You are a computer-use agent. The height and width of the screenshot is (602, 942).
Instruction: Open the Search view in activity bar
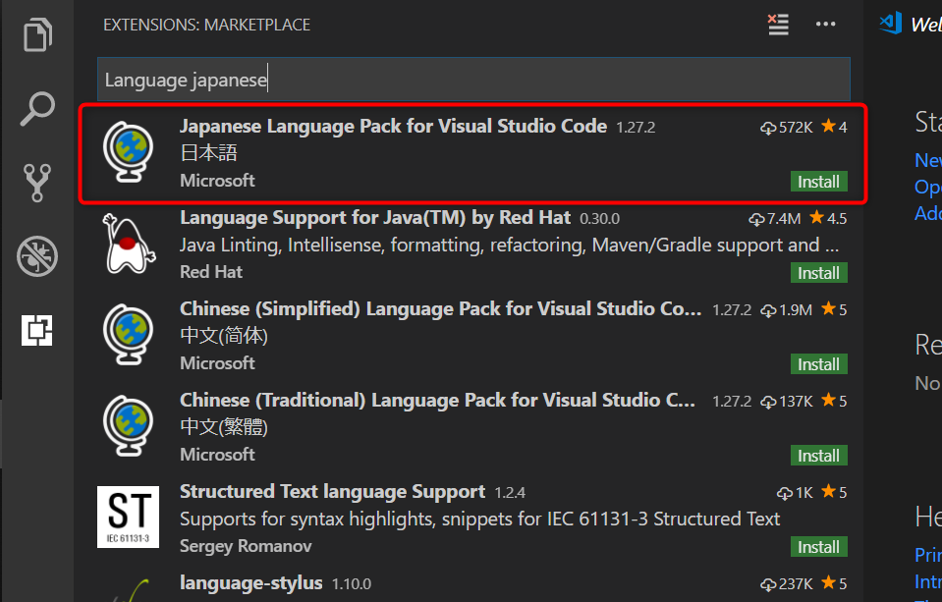click(x=37, y=109)
